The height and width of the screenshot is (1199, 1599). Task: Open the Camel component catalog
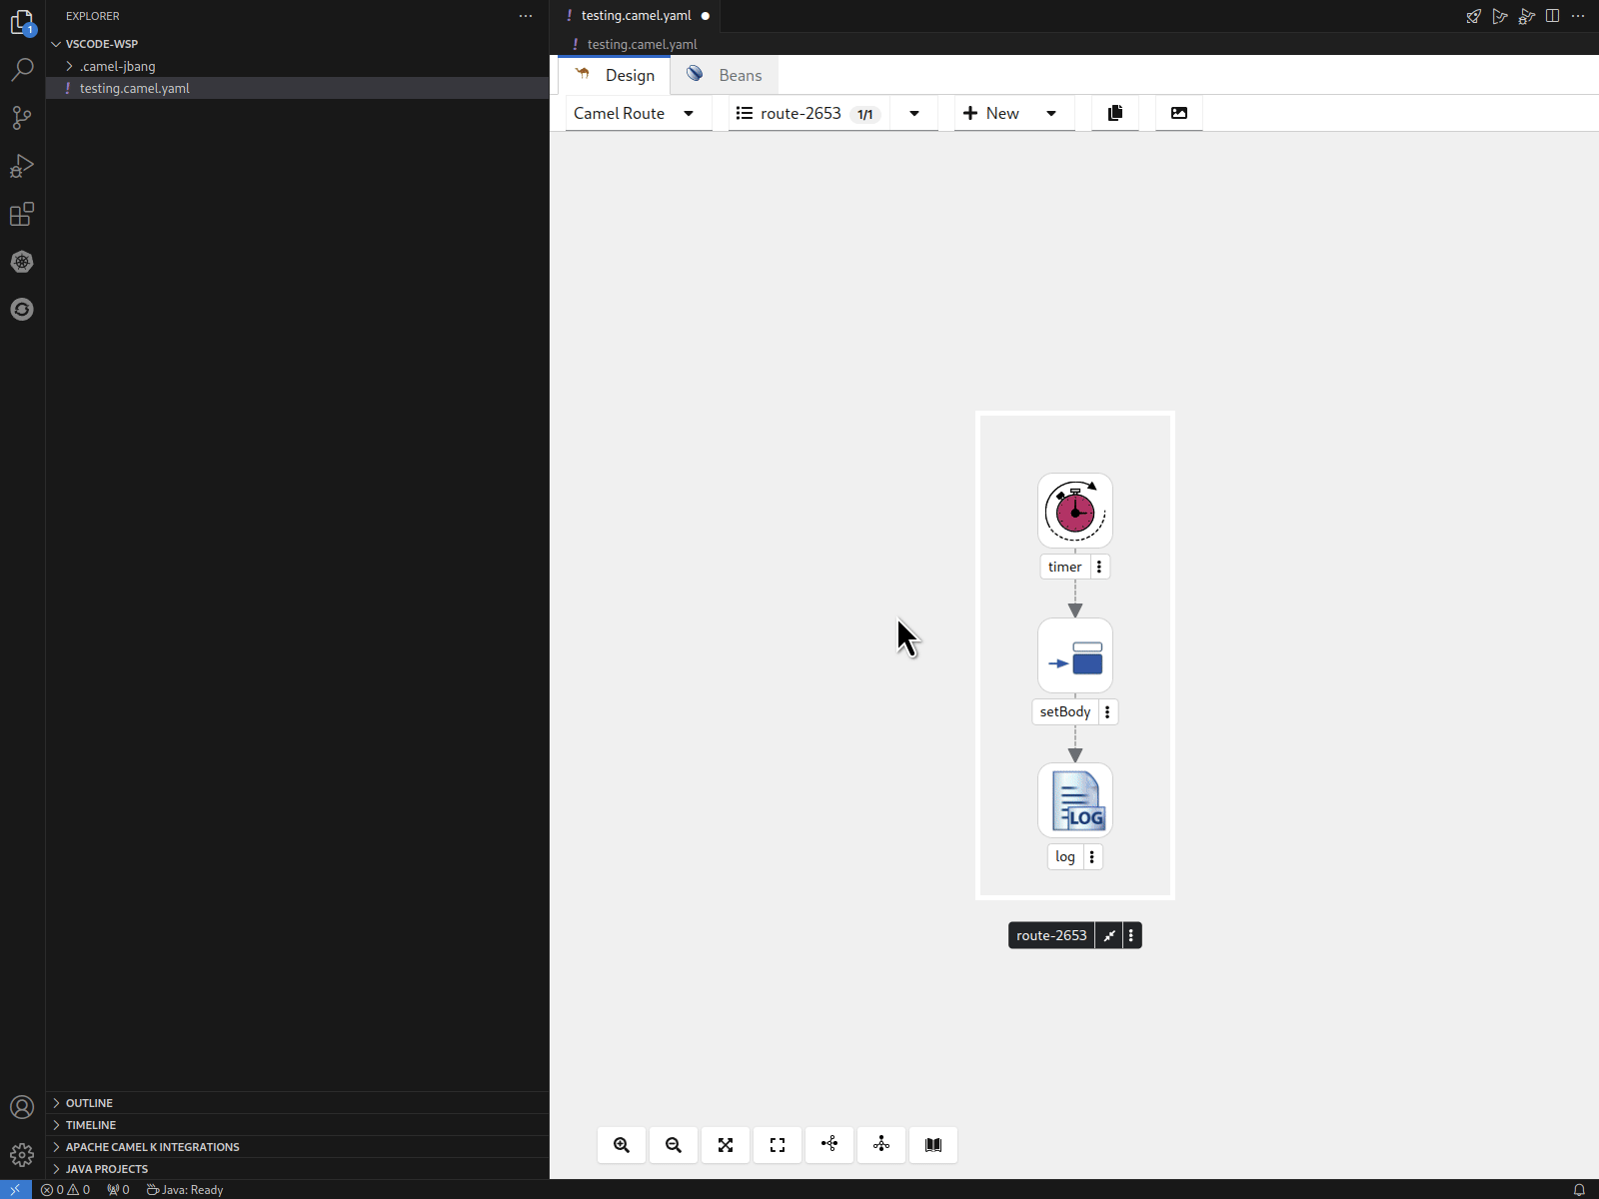[x=933, y=1145]
